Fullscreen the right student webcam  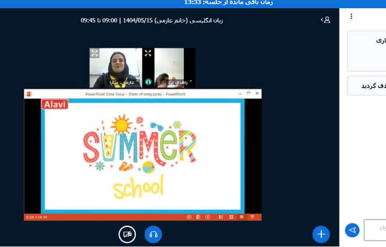coord(148,53)
